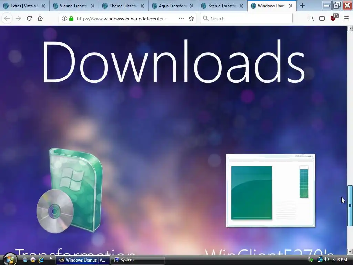Click the green secure connection padlock

71,19
